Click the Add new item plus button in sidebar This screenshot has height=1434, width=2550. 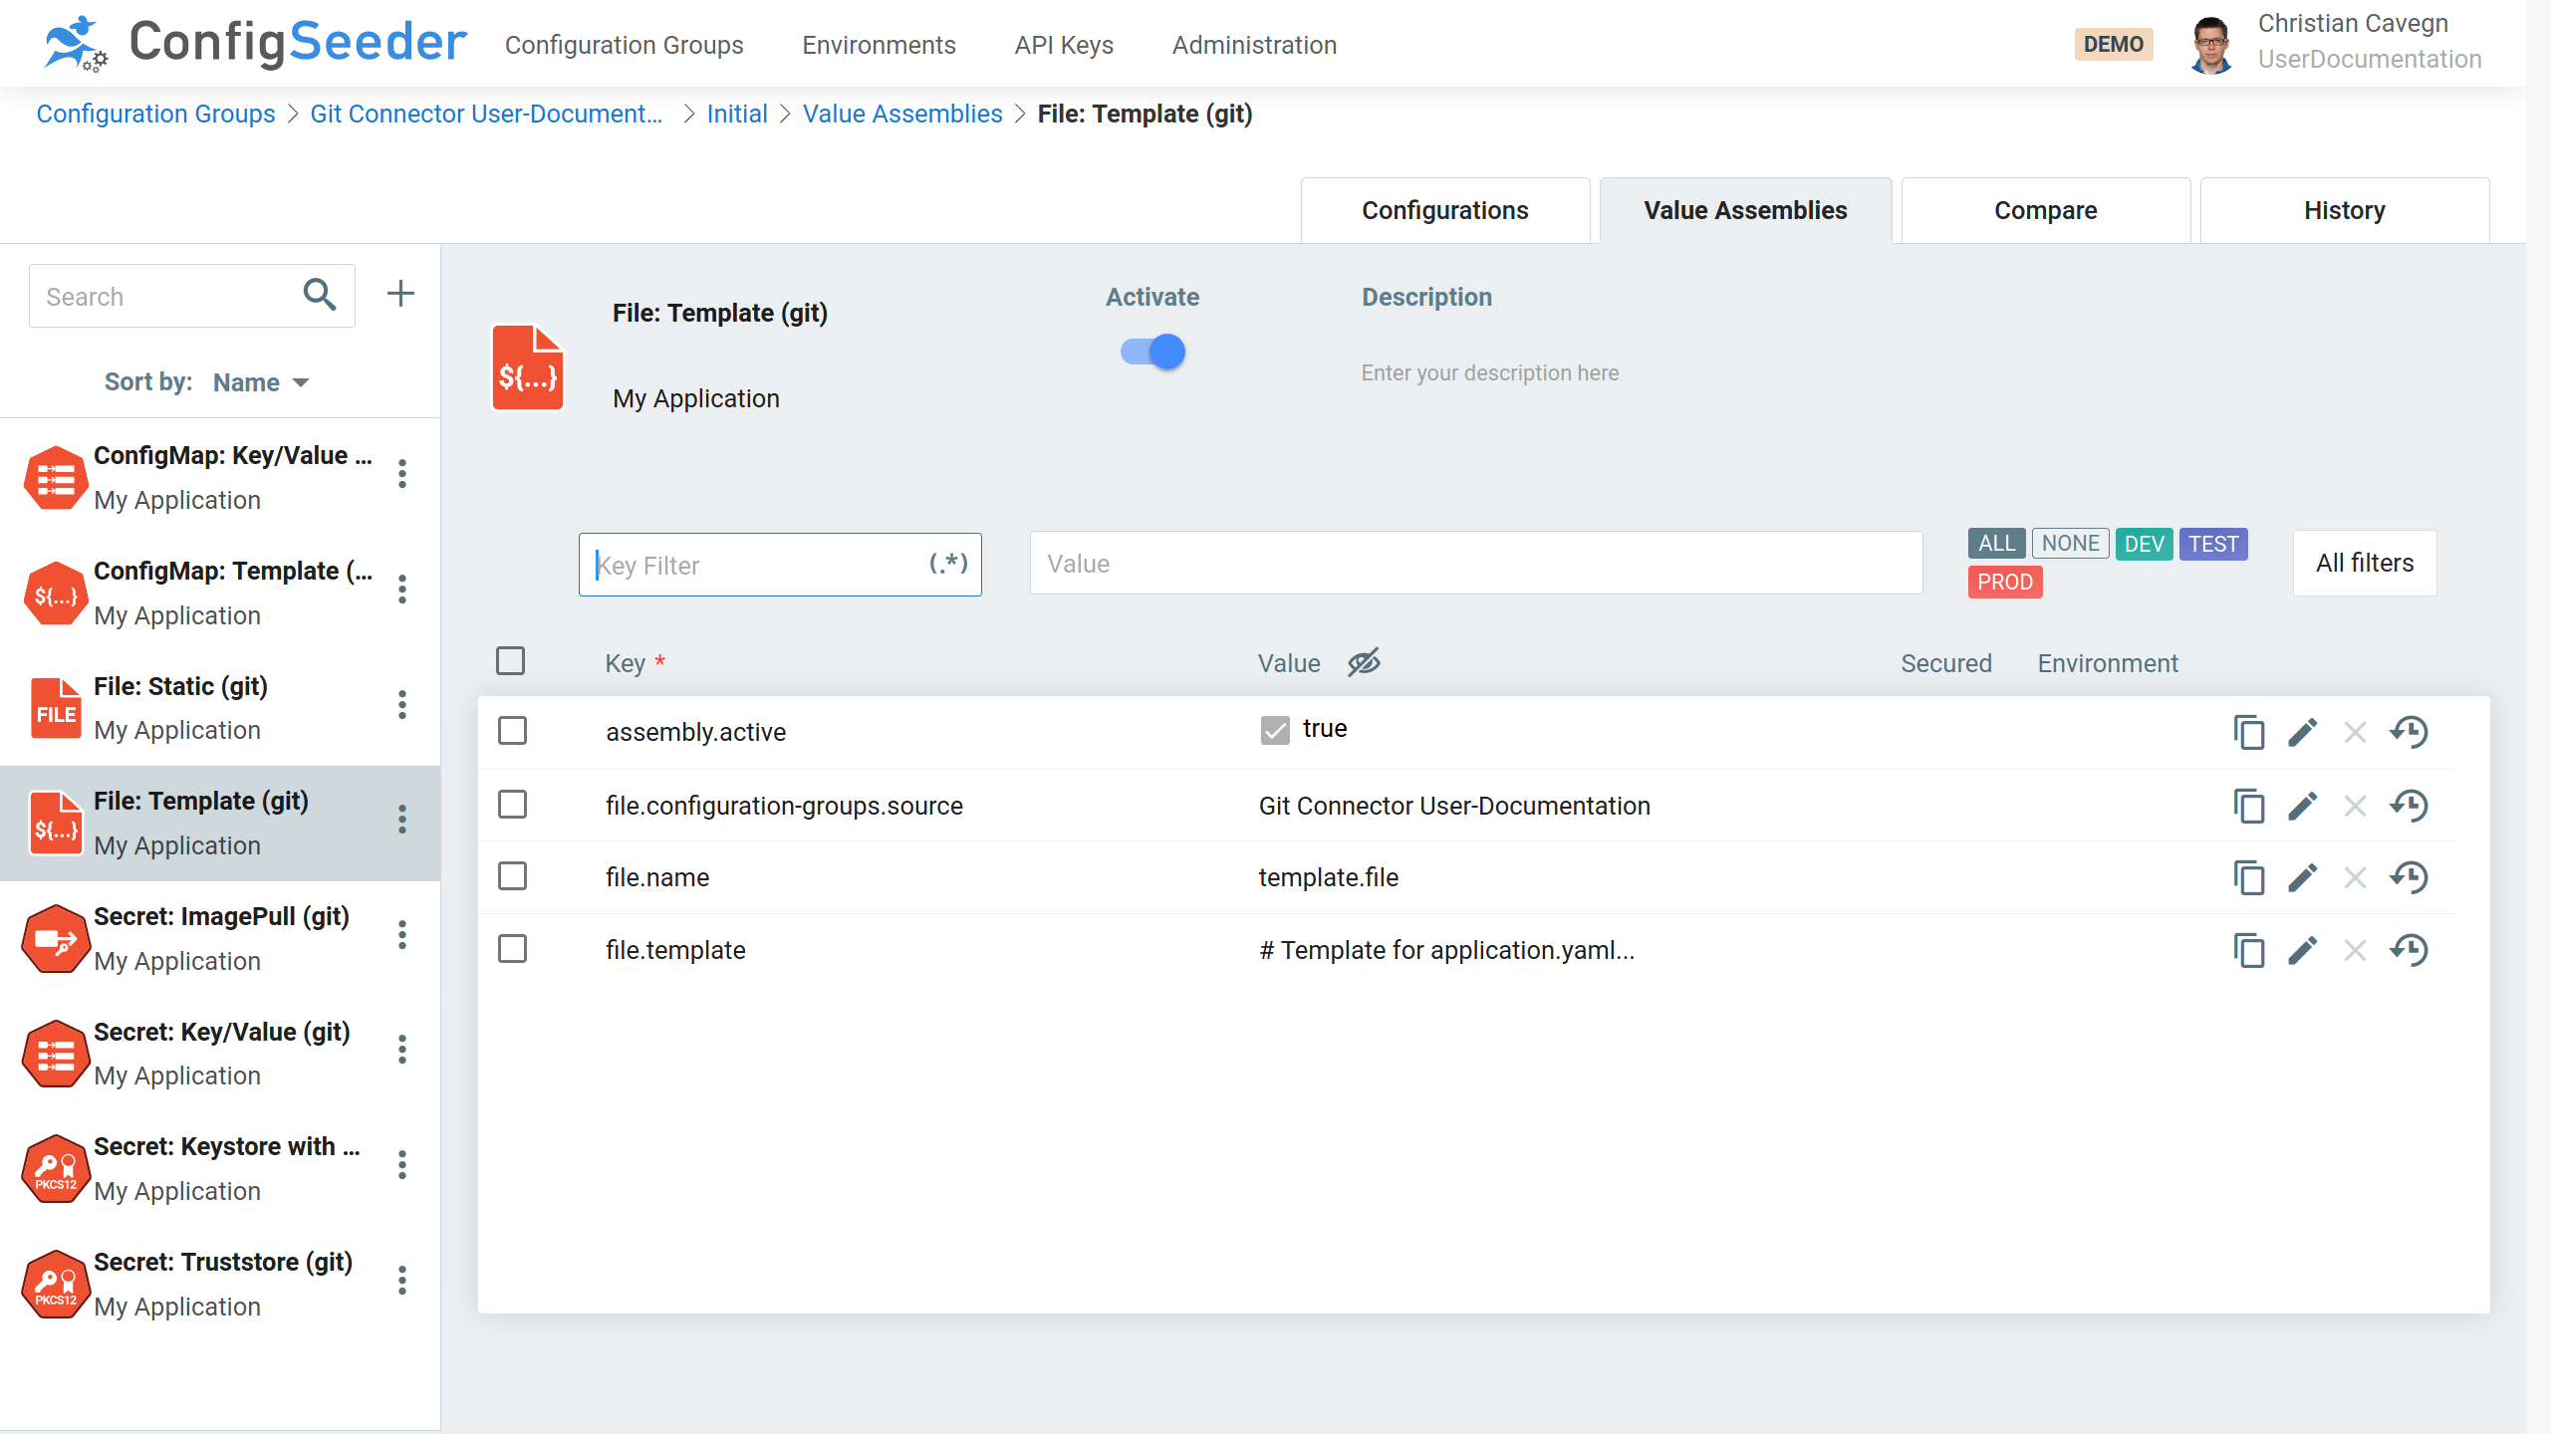tap(399, 294)
